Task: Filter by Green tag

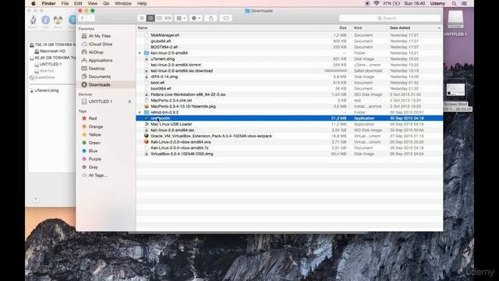Action: 94,143
